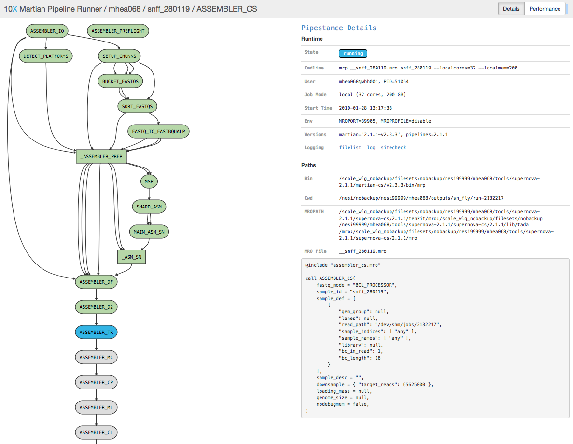Click the SHARD_ASM node
Viewport: 573px width, 444px height.
(x=149, y=207)
